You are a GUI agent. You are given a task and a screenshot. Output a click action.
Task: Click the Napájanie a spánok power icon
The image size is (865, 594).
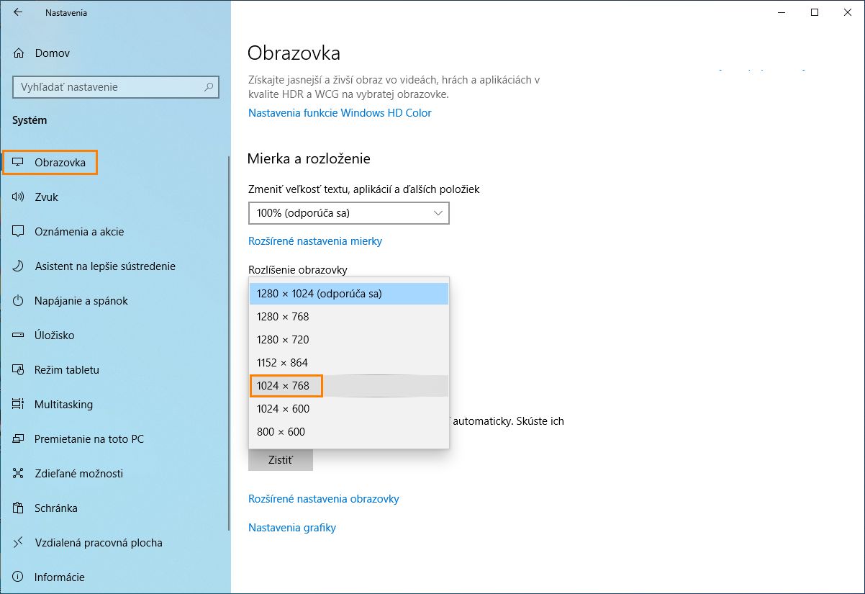[x=19, y=301]
